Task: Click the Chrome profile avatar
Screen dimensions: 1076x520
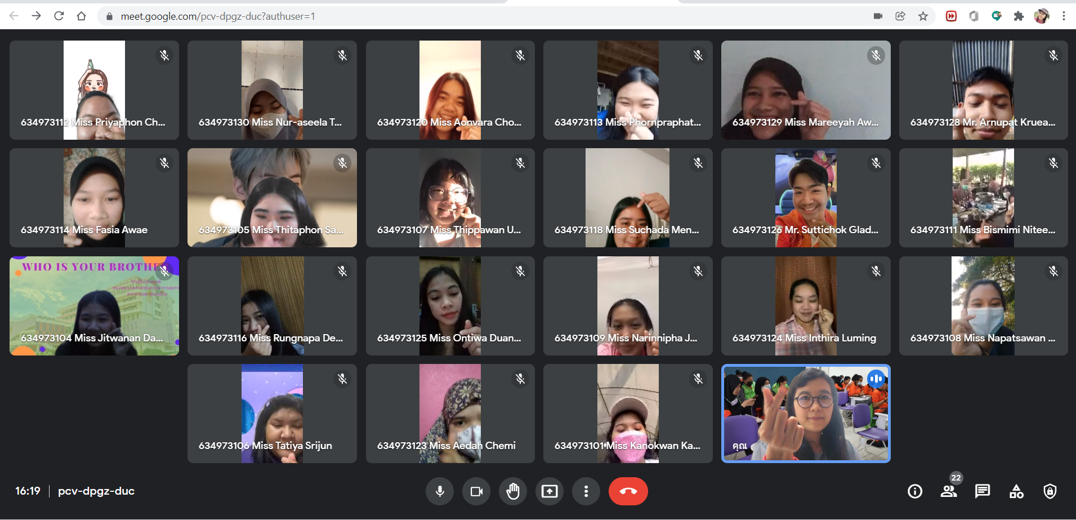Action: click(1041, 16)
